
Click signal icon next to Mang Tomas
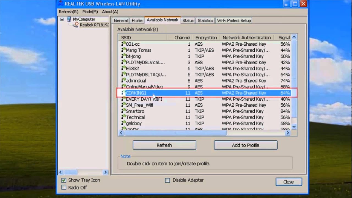tap(123, 50)
